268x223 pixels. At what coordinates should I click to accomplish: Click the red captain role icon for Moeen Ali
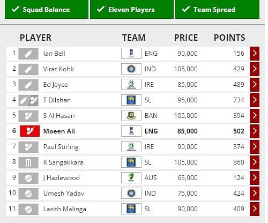(29, 131)
